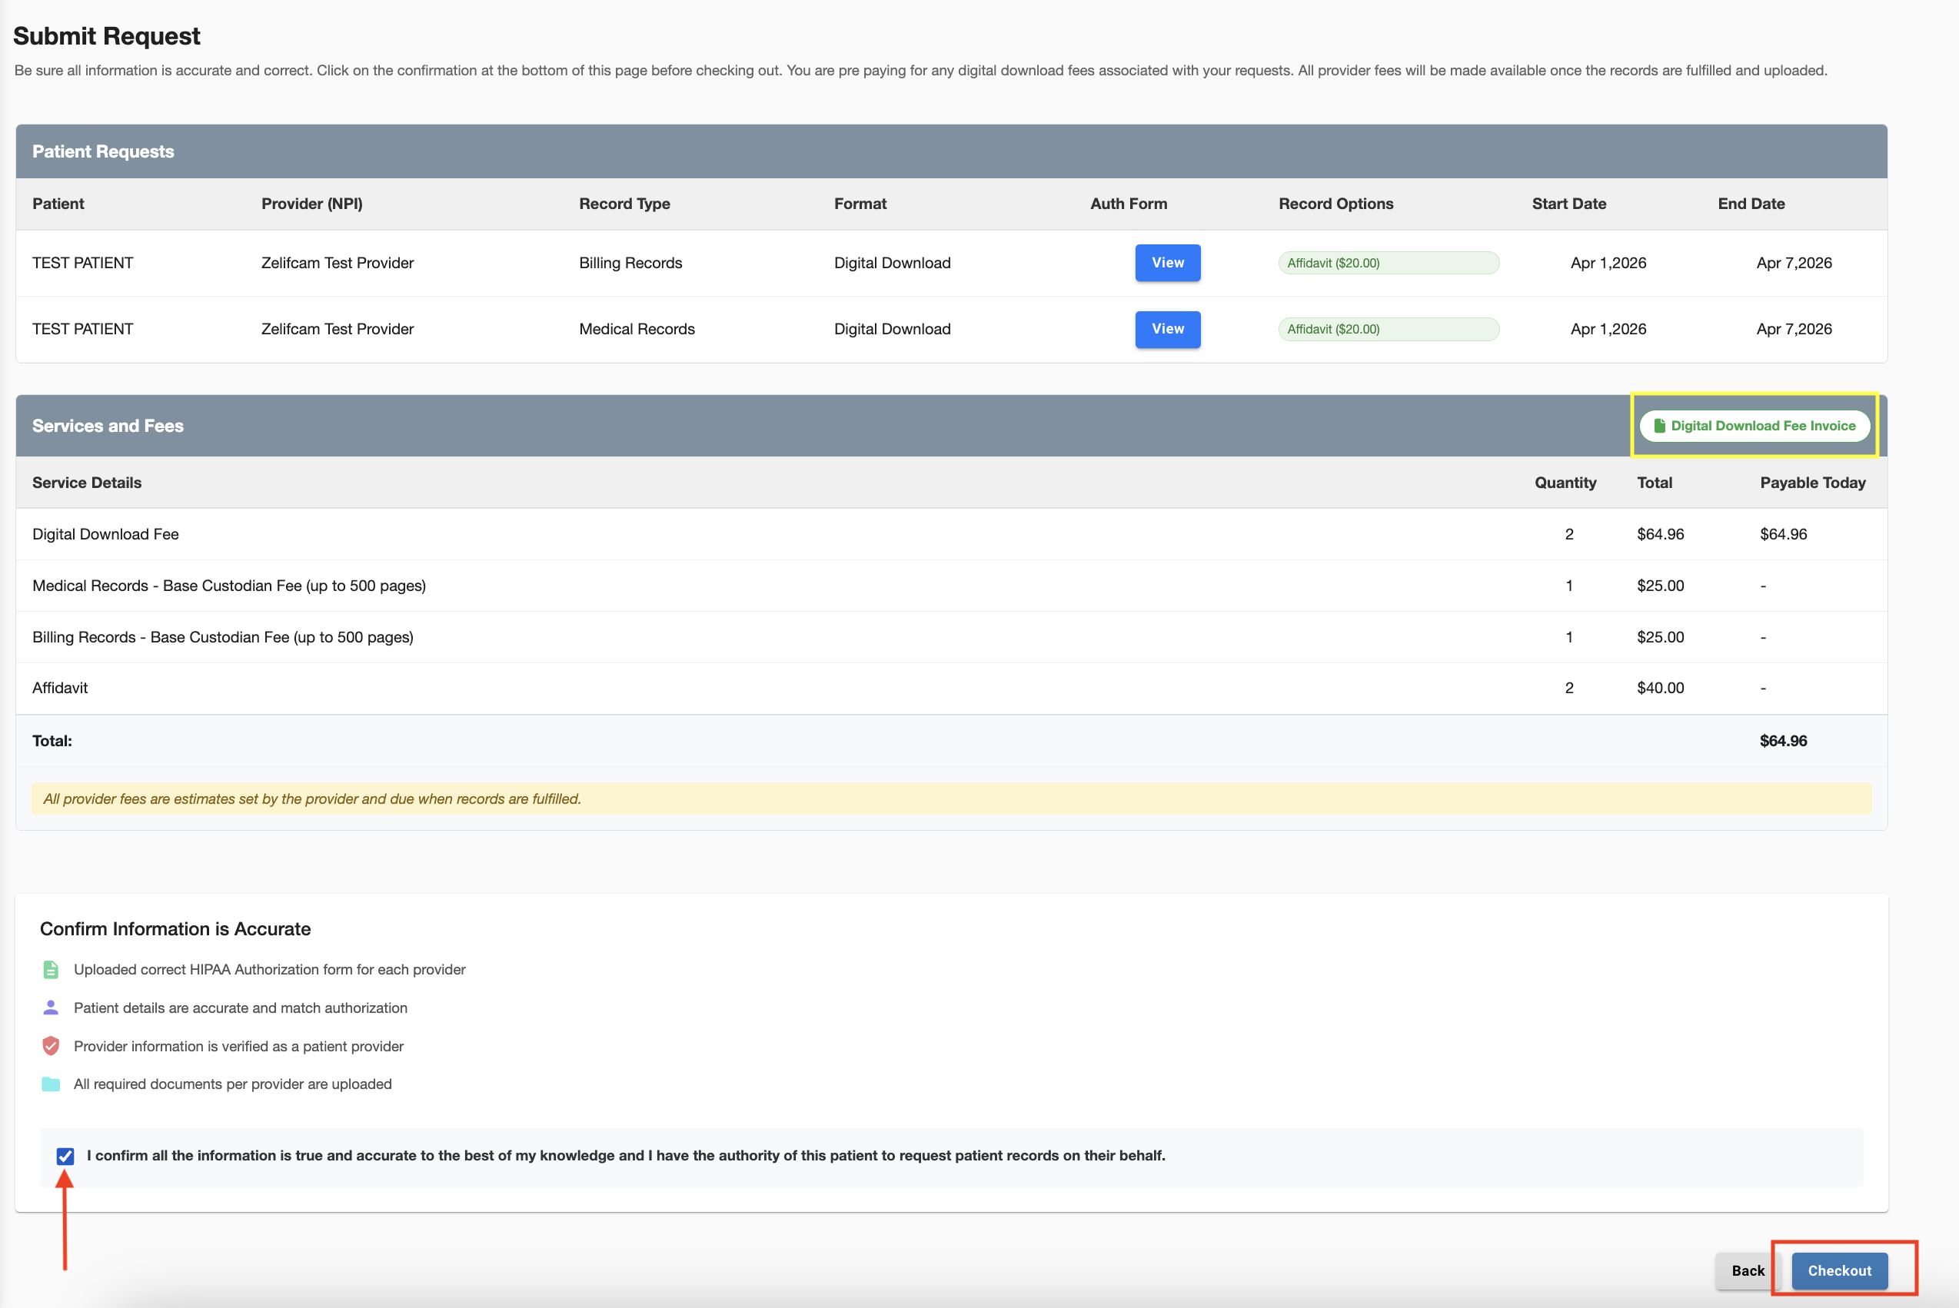View auth form for Medical Records
This screenshot has height=1308, width=1959.
(1167, 329)
